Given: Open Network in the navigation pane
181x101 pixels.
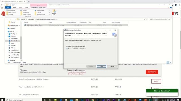Looking at the screenshot, I should coord(11,60).
